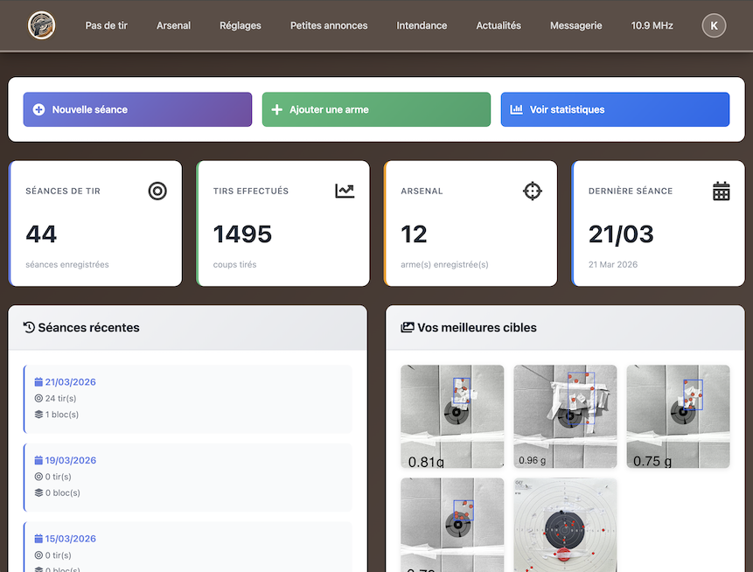Viewport: 753px width, 572px height.
Task: Click the 24 tir(s) text
Action: click(60, 399)
